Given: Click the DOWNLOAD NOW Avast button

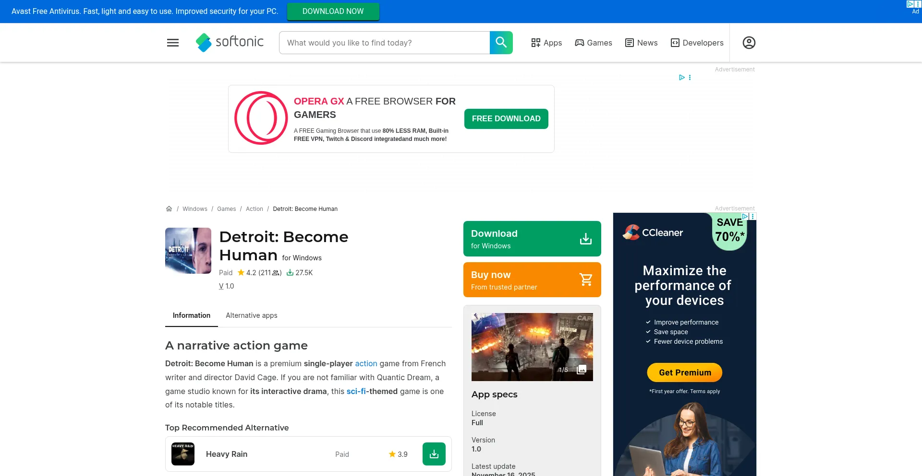Looking at the screenshot, I should point(333,12).
